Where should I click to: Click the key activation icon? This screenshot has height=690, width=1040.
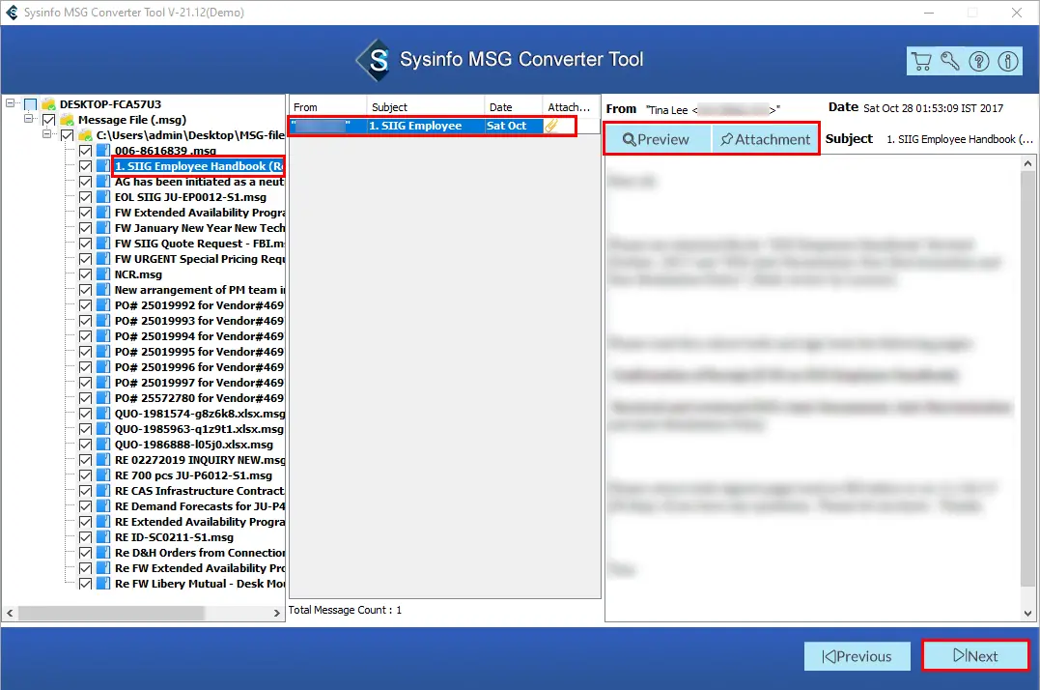950,62
